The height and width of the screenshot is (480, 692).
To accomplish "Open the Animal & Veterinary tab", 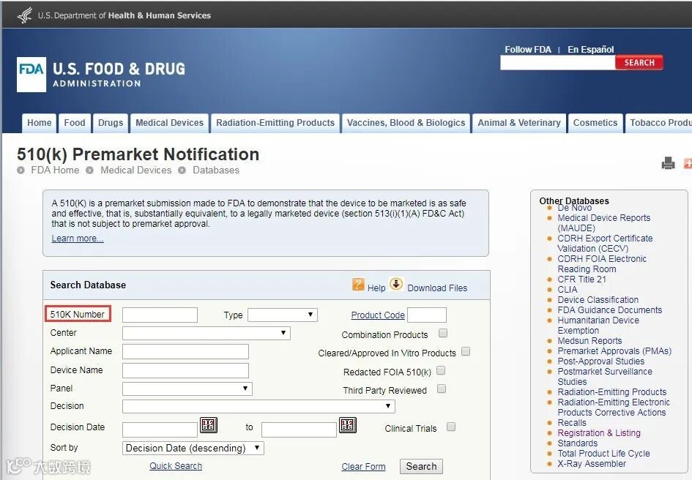I will tap(519, 123).
